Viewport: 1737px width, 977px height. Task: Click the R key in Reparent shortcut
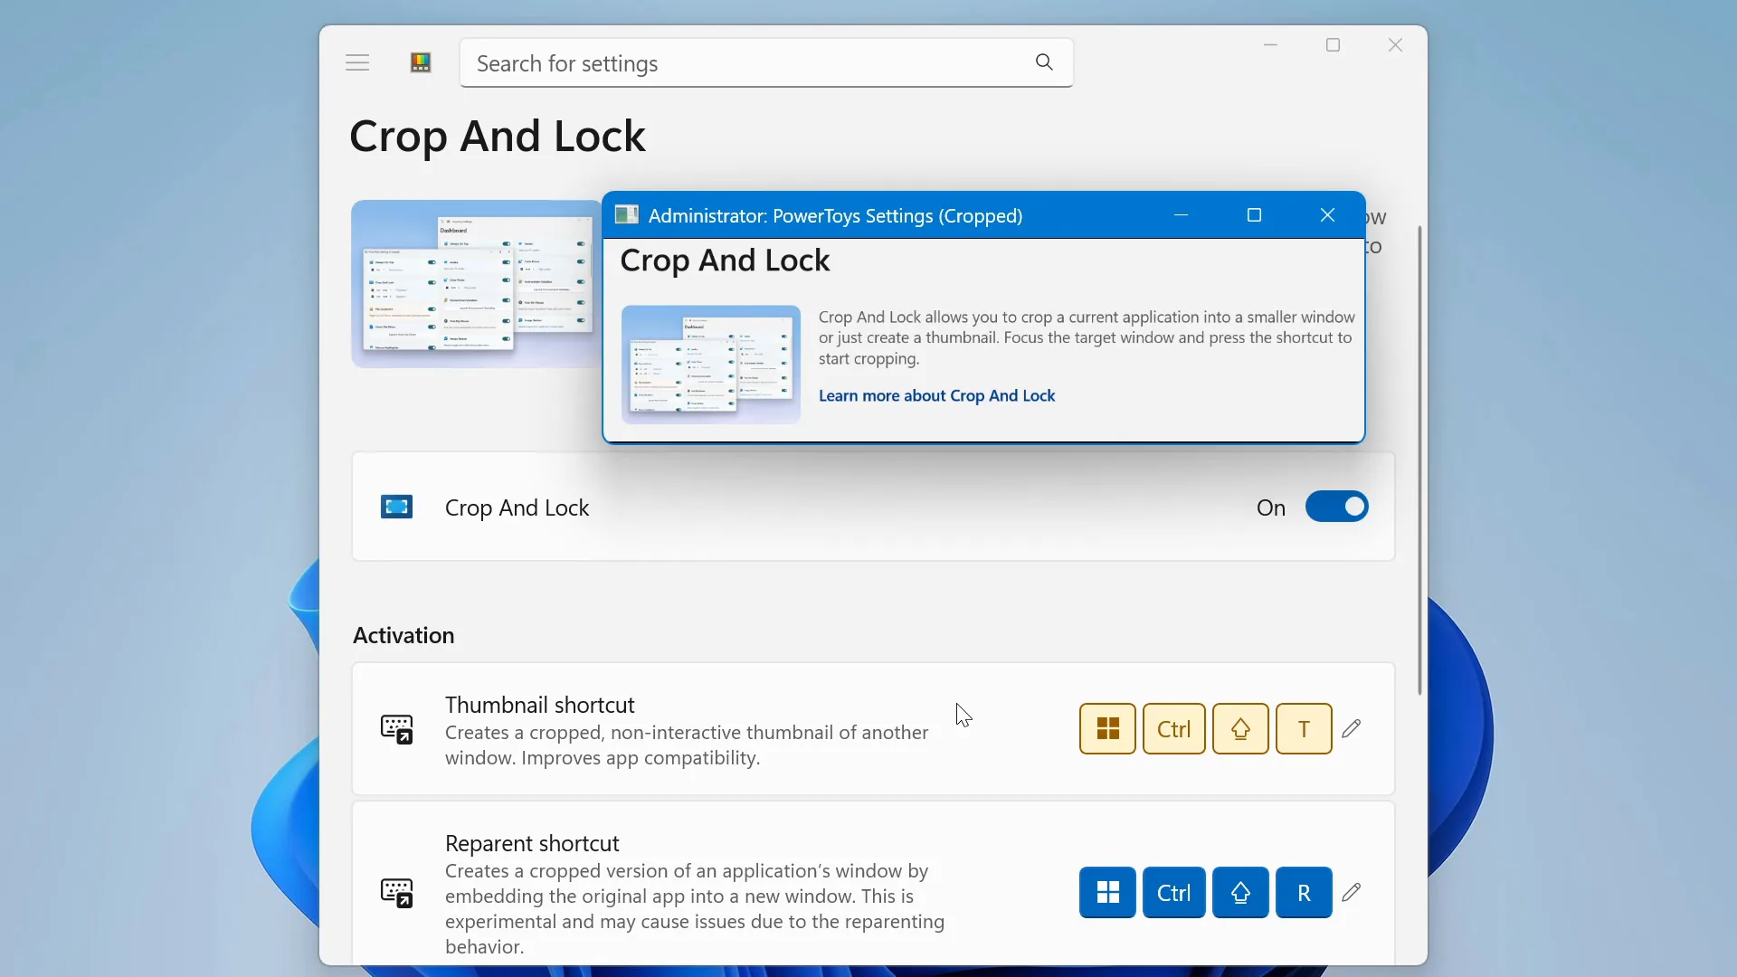[x=1304, y=892]
